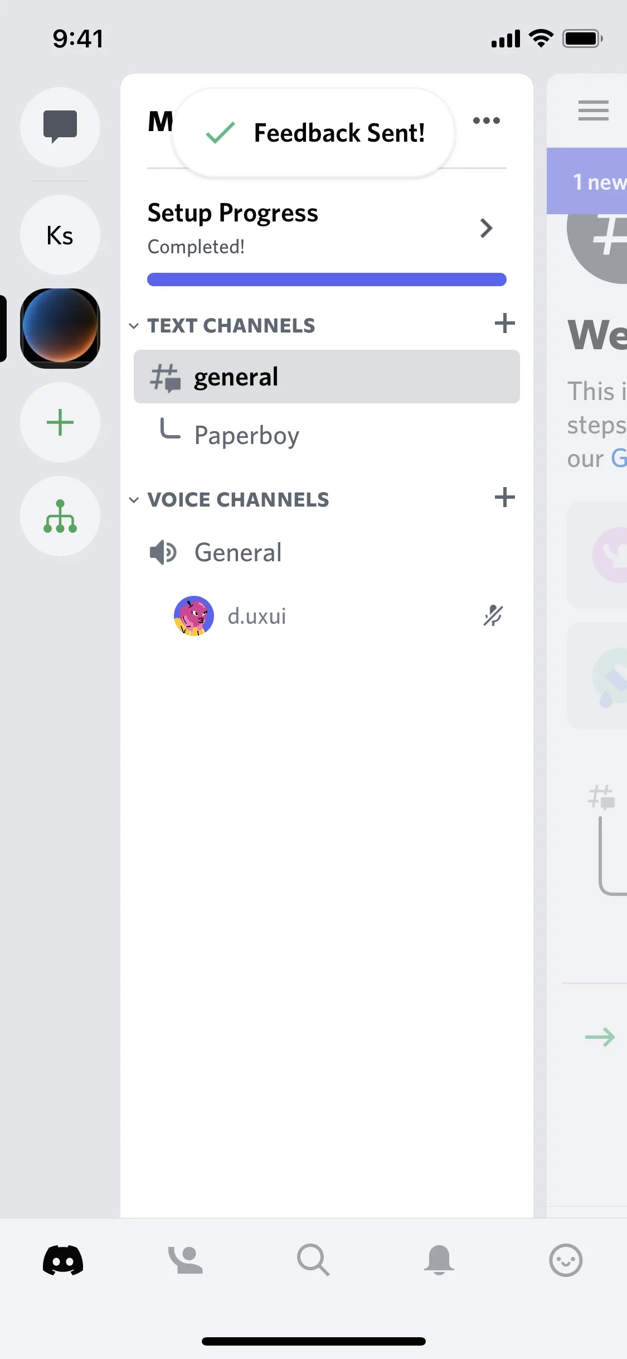627x1359 pixels.
Task: Tap the Setup Progress completion bar
Action: tap(326, 279)
